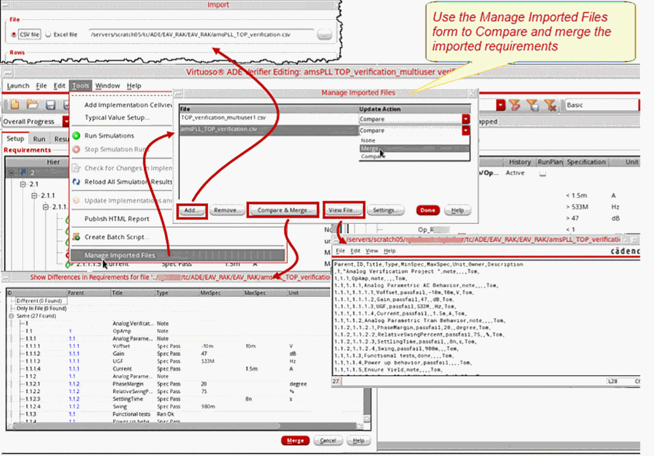Select Publish HTML Report menu entry
654x456 pixels.
[117, 219]
